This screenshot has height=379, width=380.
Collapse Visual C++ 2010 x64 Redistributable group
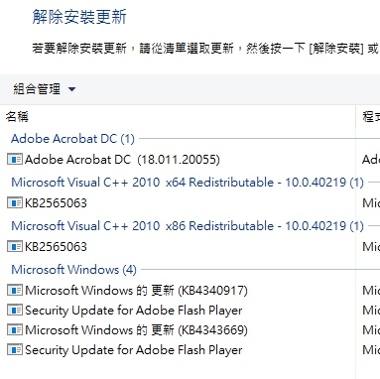pos(188,183)
